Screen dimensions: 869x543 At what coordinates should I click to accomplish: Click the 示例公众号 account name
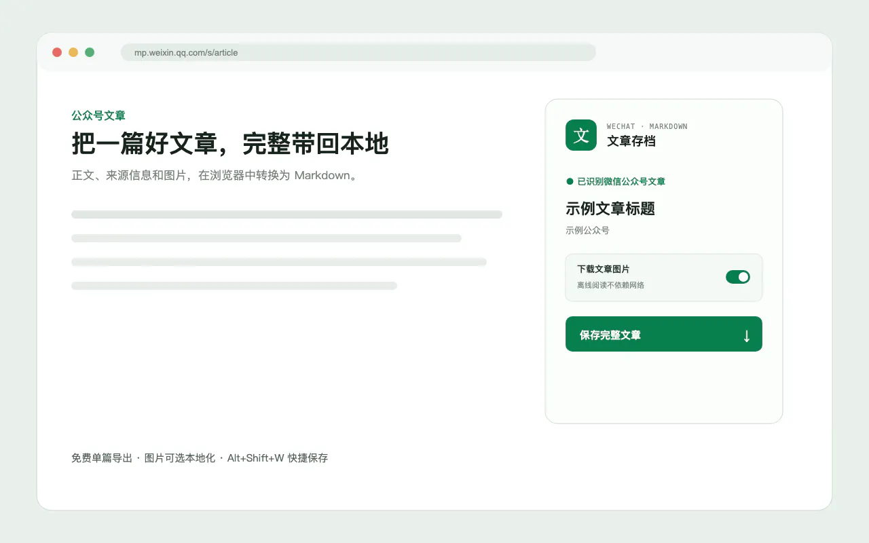[588, 230]
